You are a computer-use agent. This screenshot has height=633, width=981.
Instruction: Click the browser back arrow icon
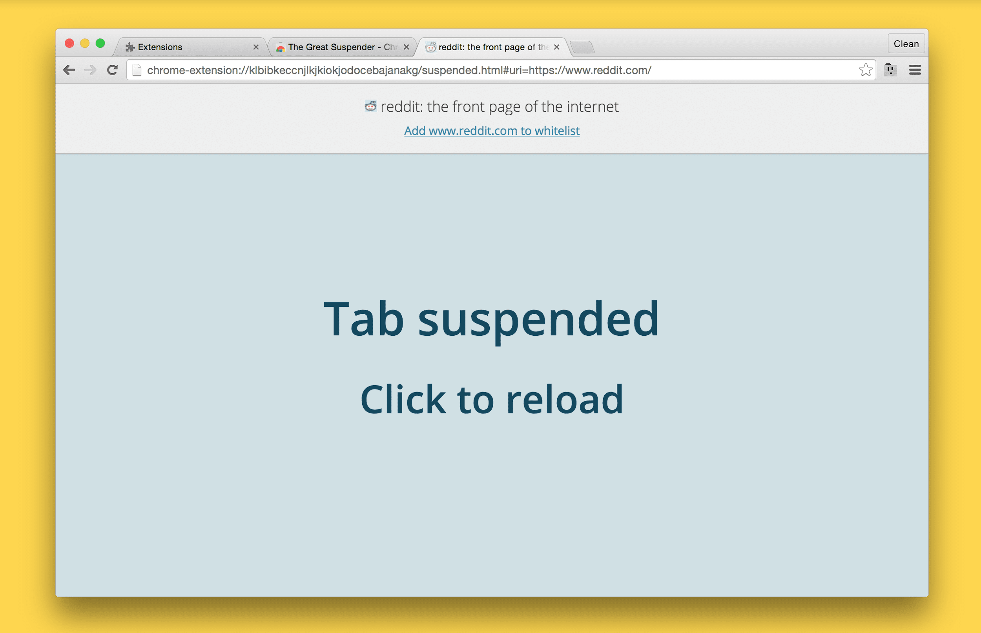[70, 70]
